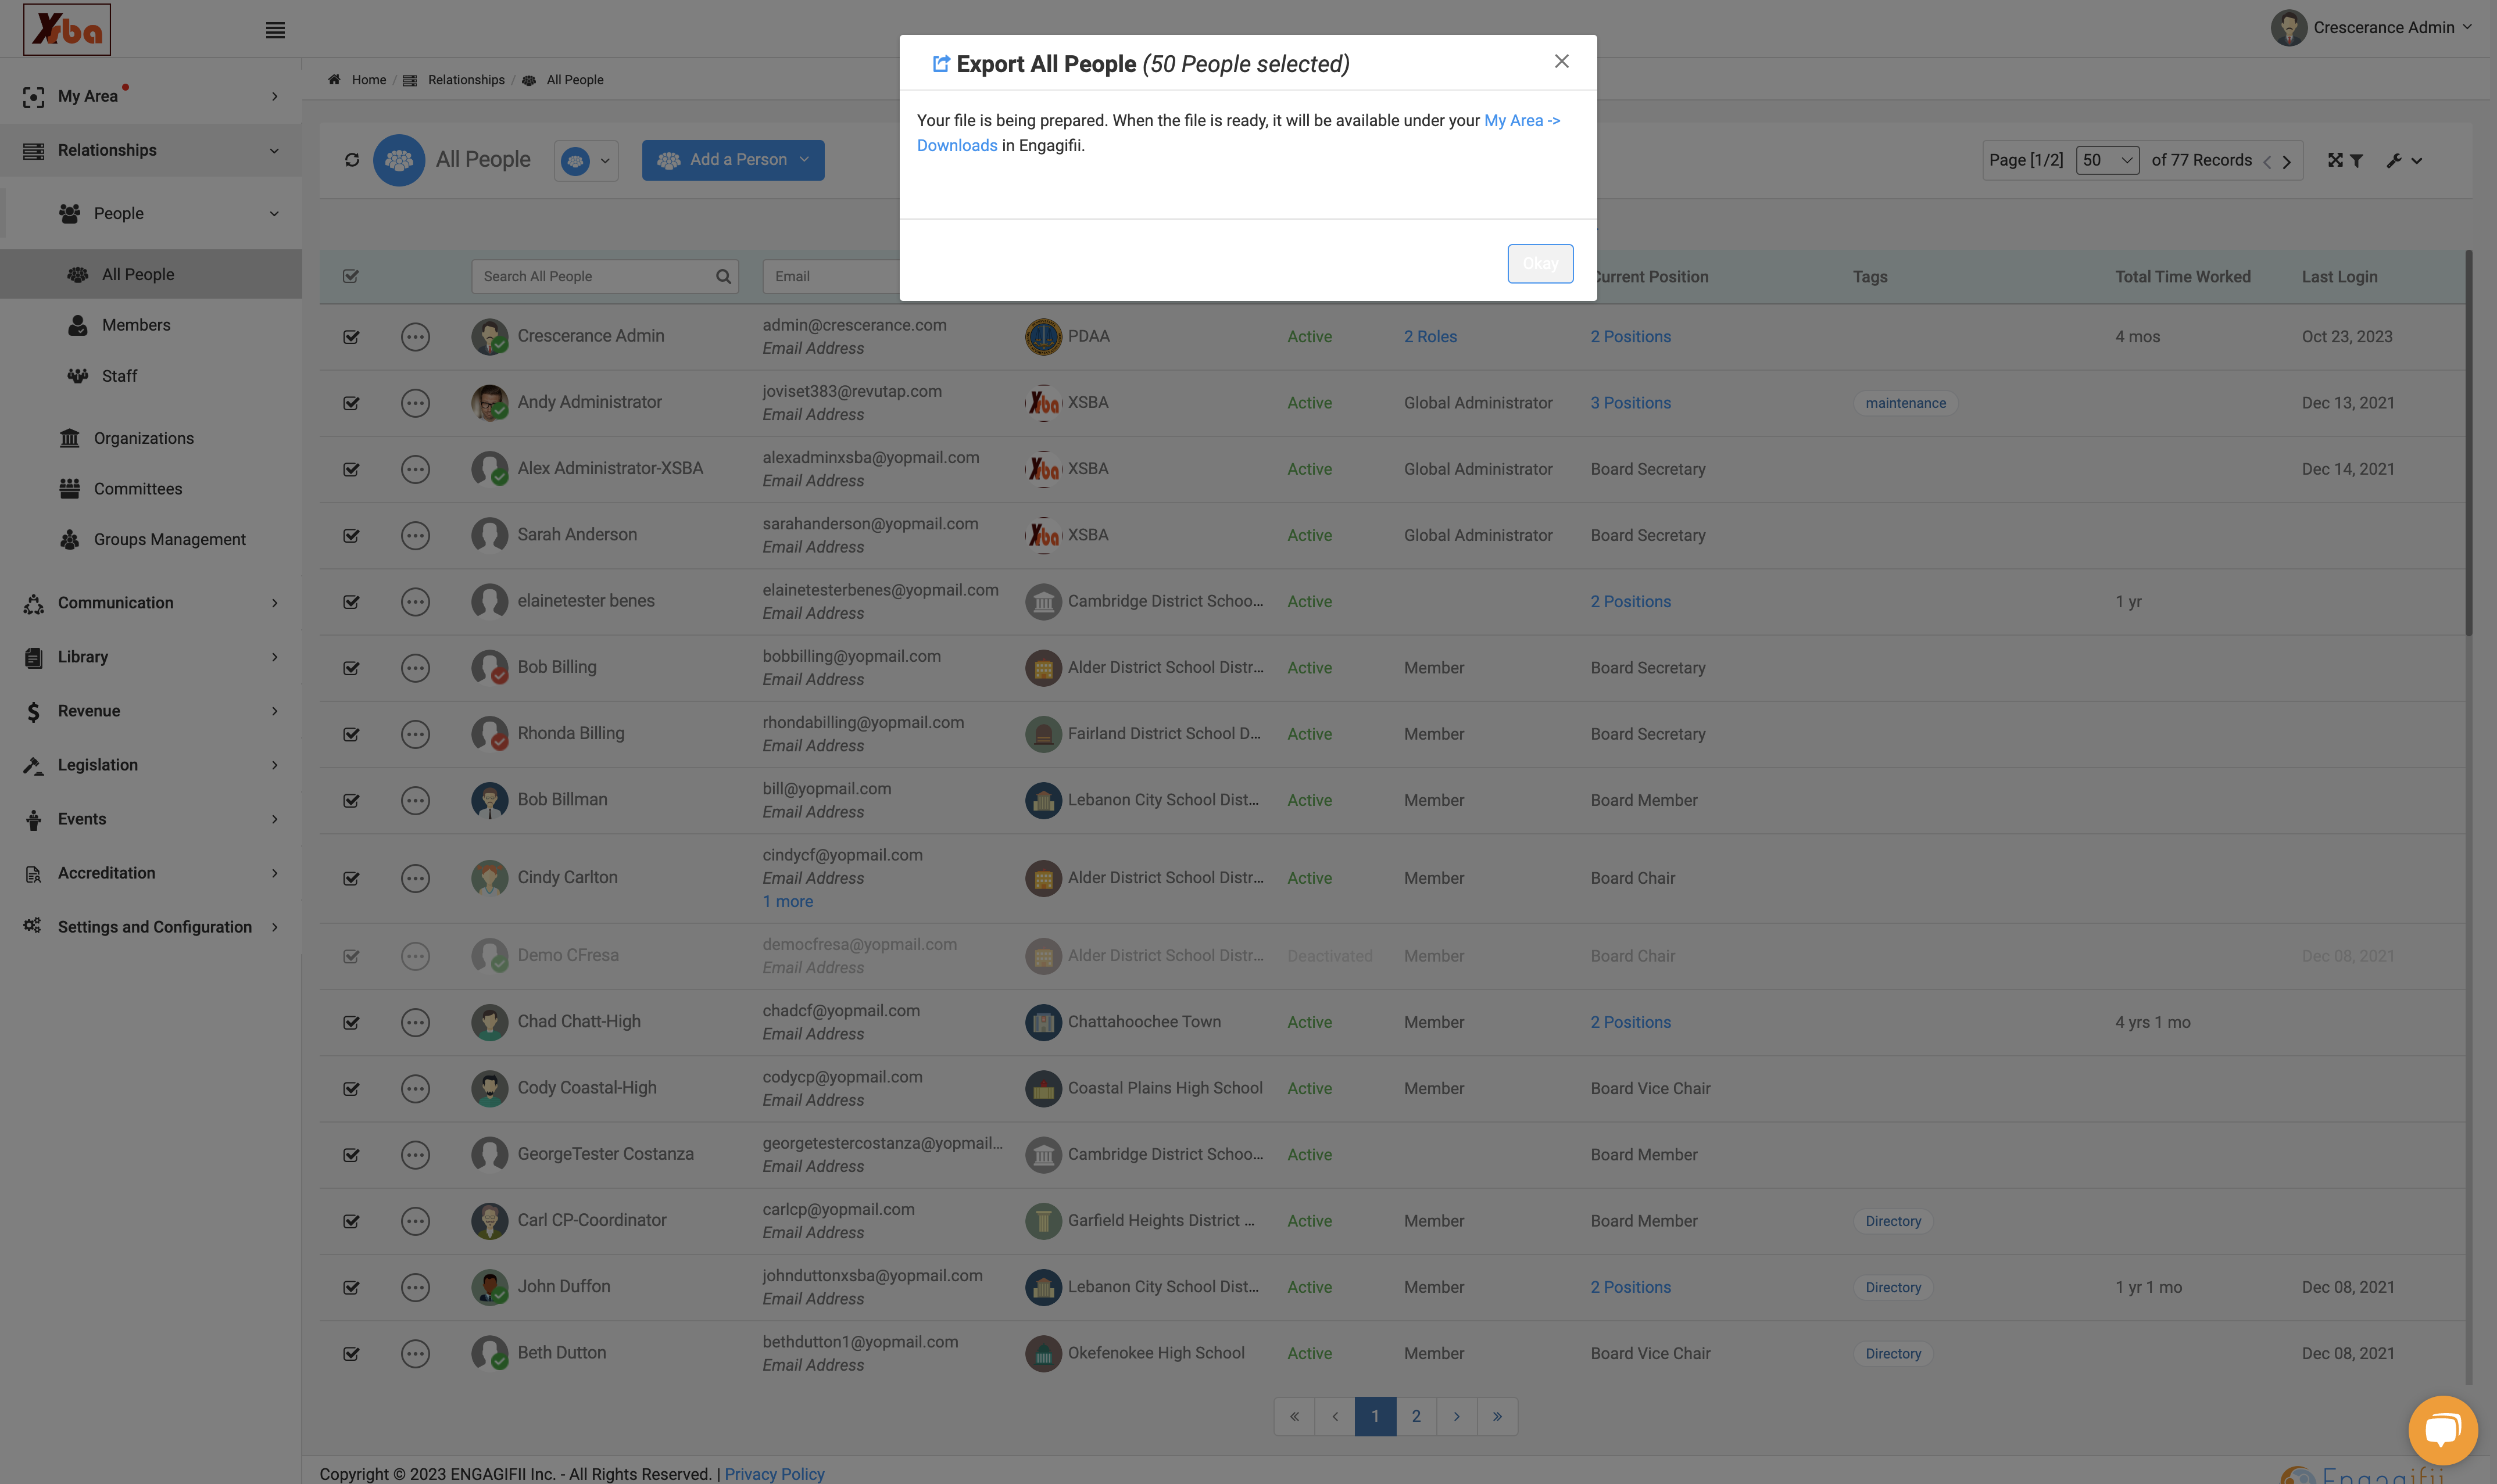
Task: Click the search magnifier in Search All People
Action: coord(723,277)
